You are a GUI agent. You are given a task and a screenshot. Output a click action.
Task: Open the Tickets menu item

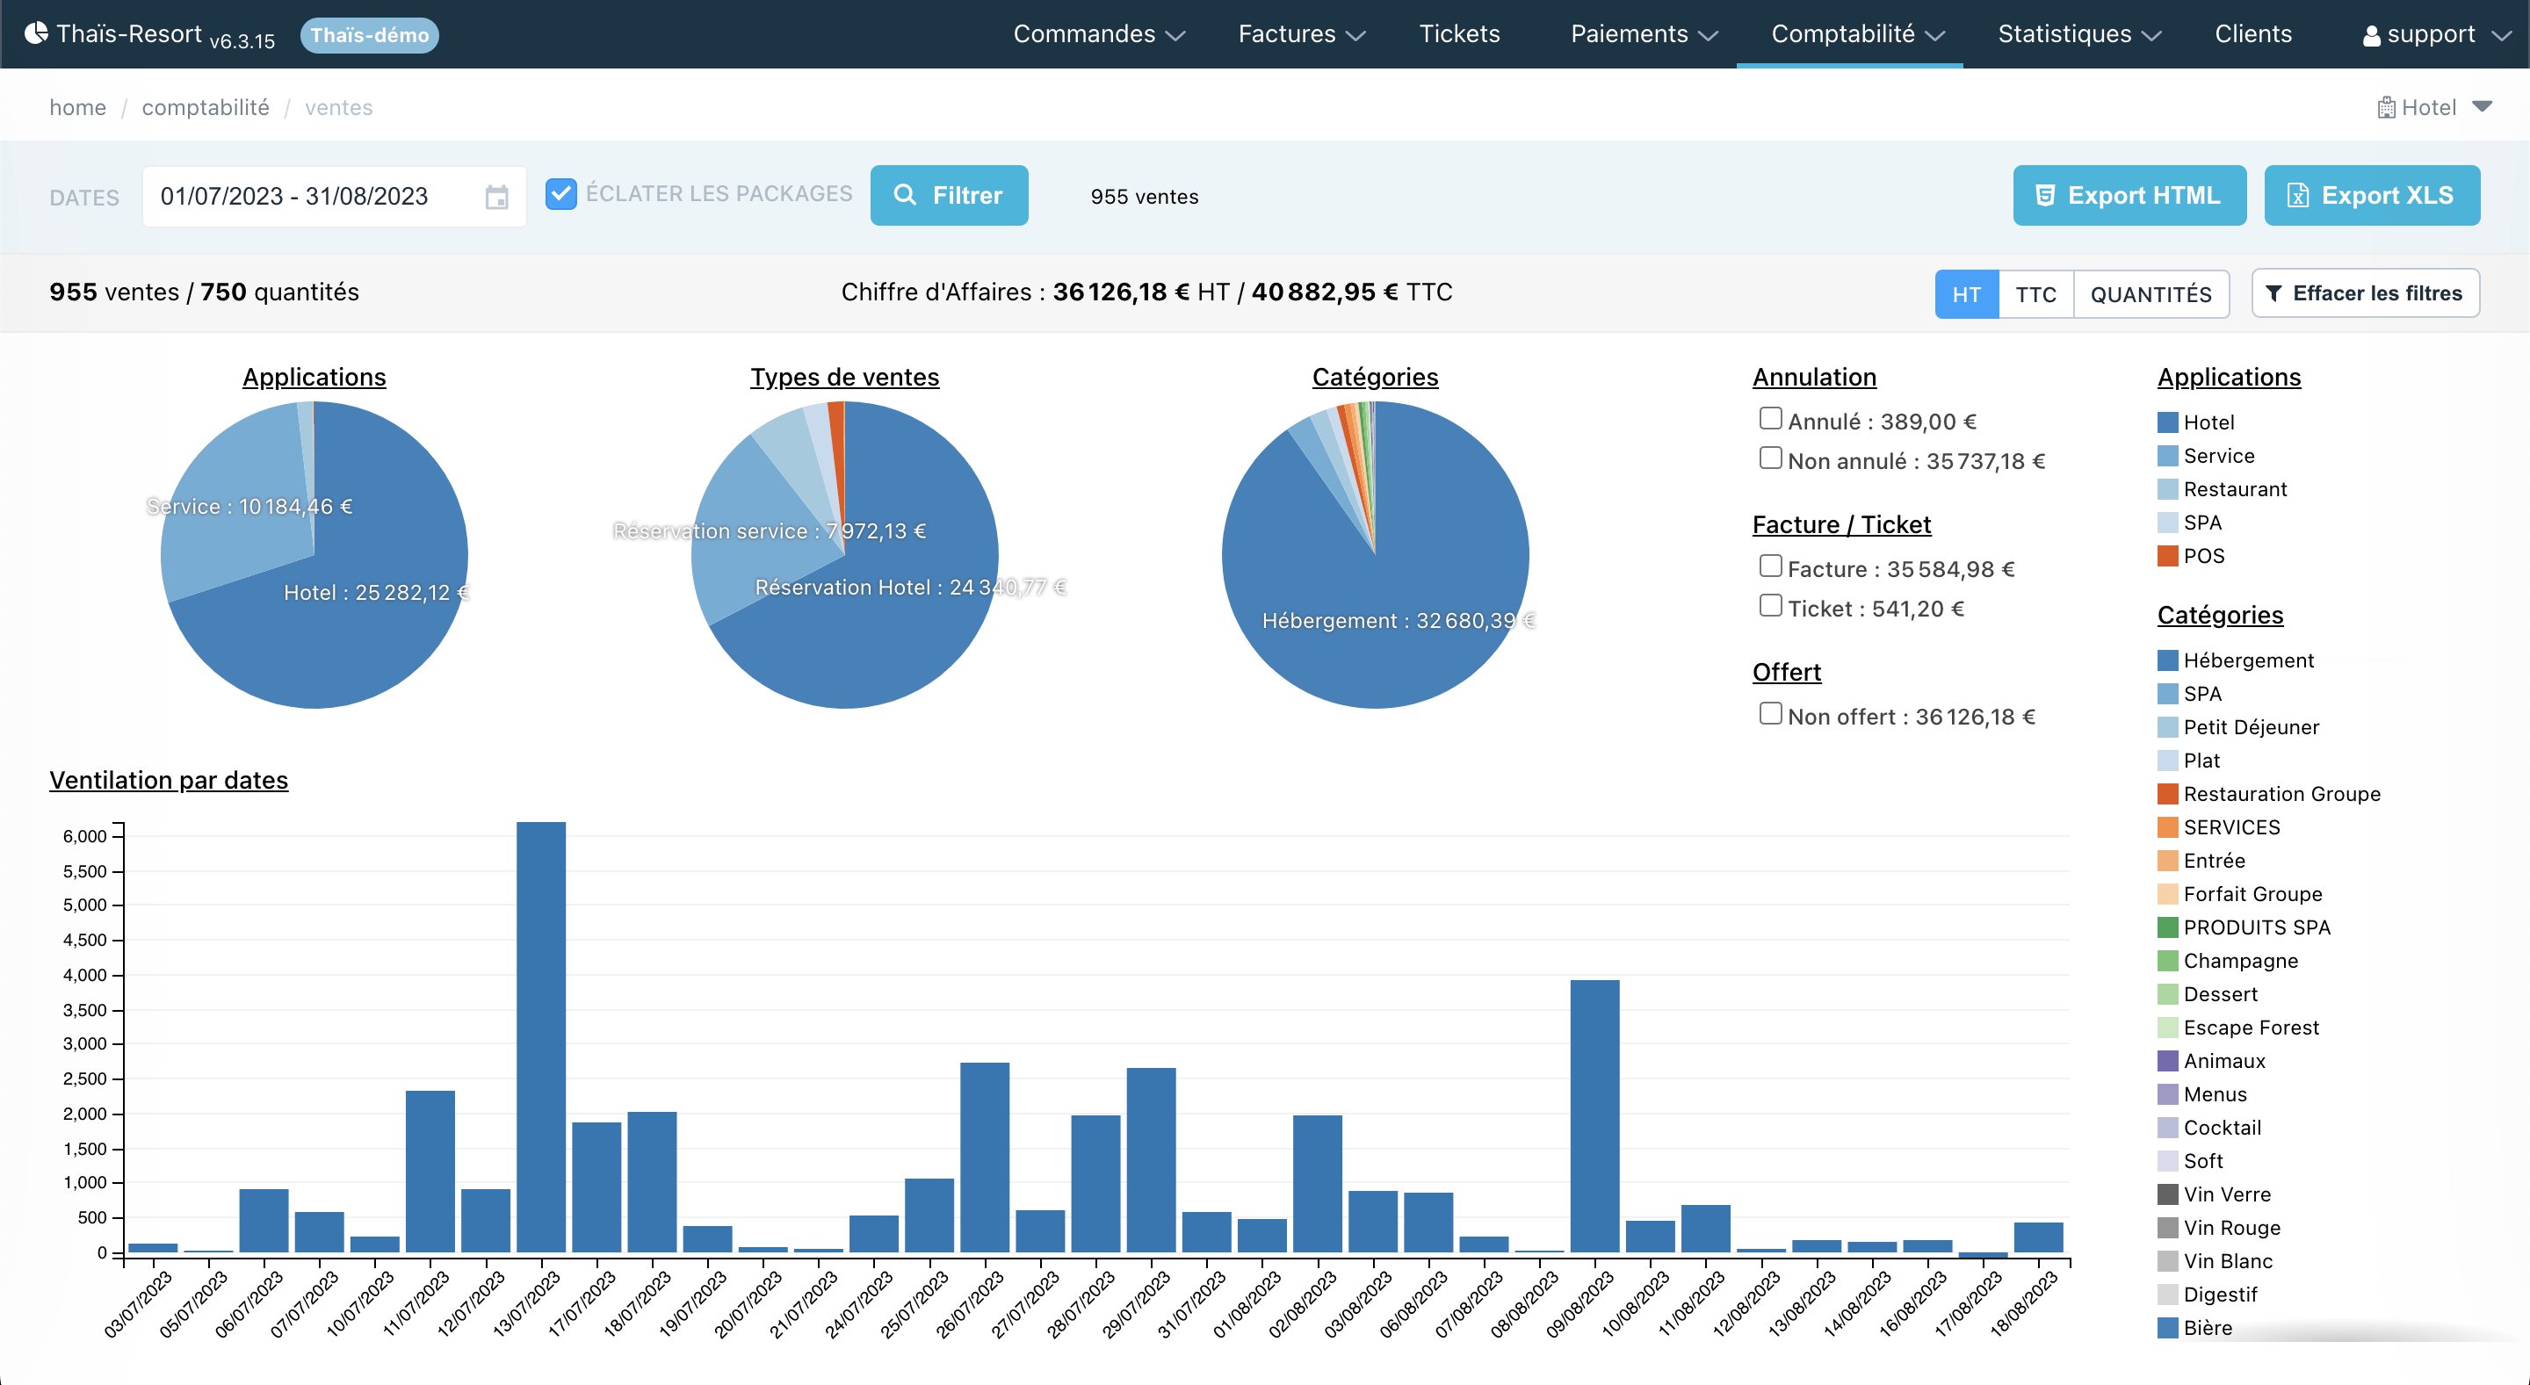(x=1458, y=34)
